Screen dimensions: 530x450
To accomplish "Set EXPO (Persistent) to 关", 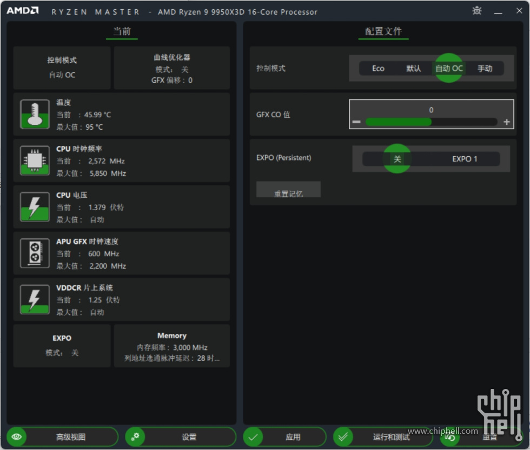I will pyautogui.click(x=397, y=159).
